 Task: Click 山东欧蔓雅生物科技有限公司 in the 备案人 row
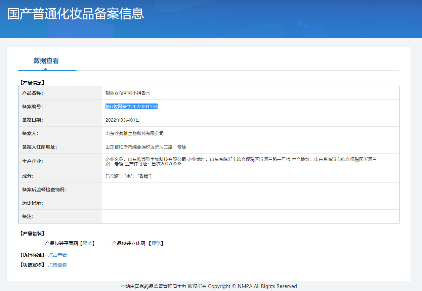tap(134, 133)
